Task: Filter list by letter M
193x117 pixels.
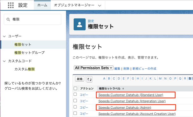Action: [160, 79]
